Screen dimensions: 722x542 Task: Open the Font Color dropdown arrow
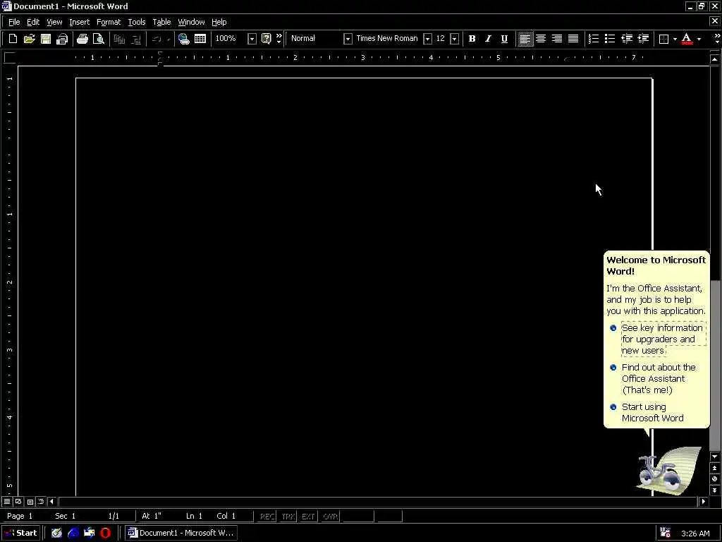tap(699, 39)
